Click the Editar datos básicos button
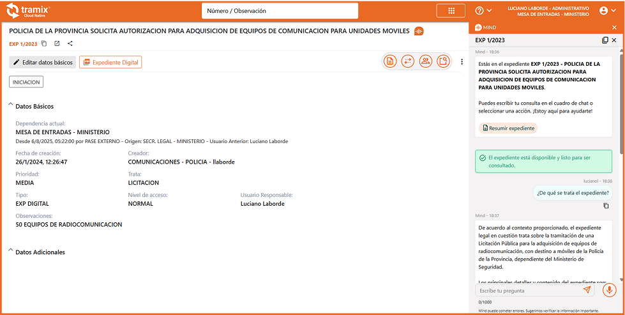 42,62
